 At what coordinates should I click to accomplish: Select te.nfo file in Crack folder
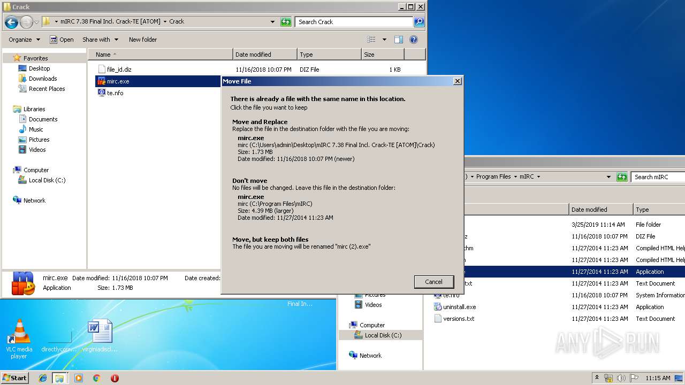(115, 93)
